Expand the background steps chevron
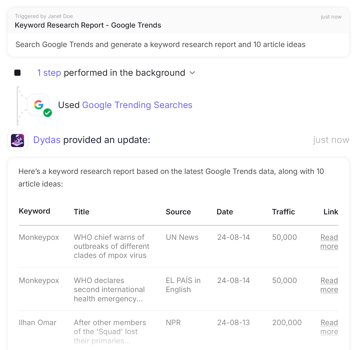This screenshot has width=358, height=350. click(x=192, y=73)
